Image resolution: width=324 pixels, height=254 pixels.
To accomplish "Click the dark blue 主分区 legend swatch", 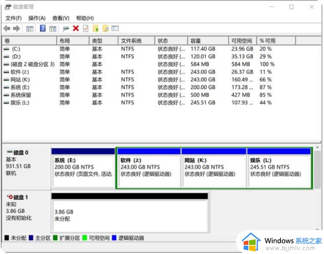I will coord(31,238).
